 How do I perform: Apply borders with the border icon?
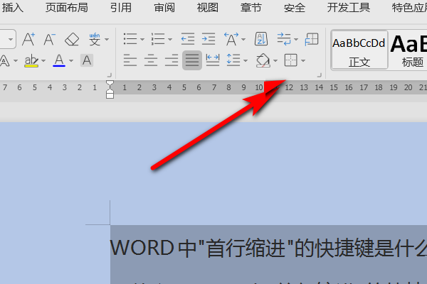[291, 60]
